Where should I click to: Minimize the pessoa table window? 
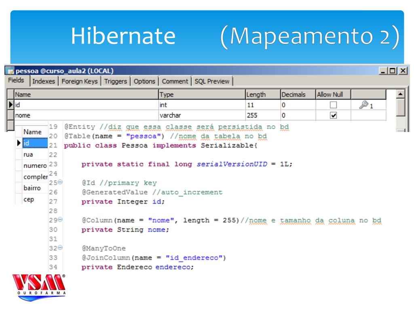coord(383,71)
